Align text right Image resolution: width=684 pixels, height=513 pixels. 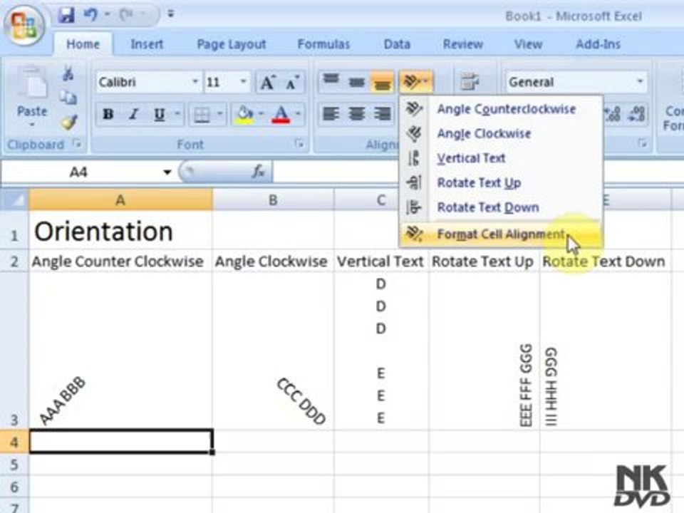click(382, 114)
